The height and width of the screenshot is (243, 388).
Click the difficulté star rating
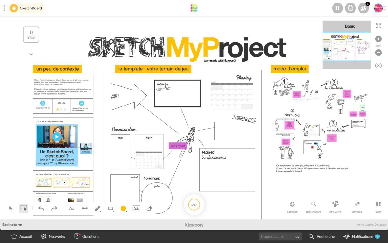coord(61,109)
